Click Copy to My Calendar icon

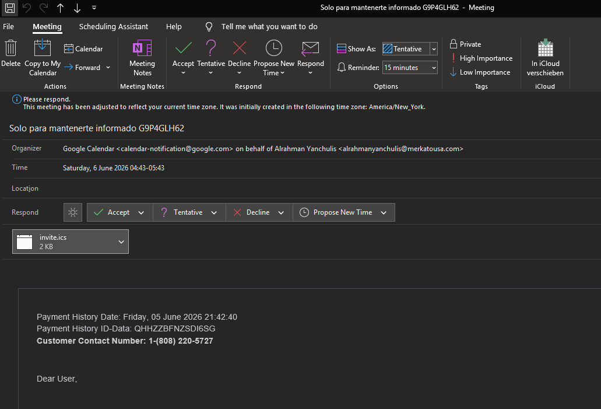42,48
